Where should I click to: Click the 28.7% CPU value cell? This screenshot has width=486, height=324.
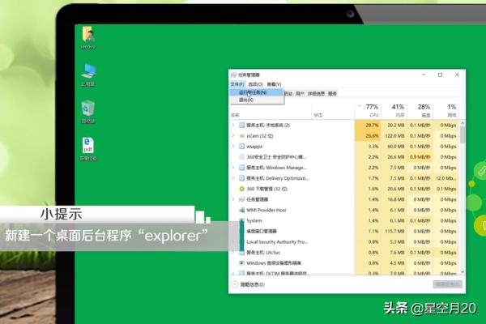tap(368, 126)
